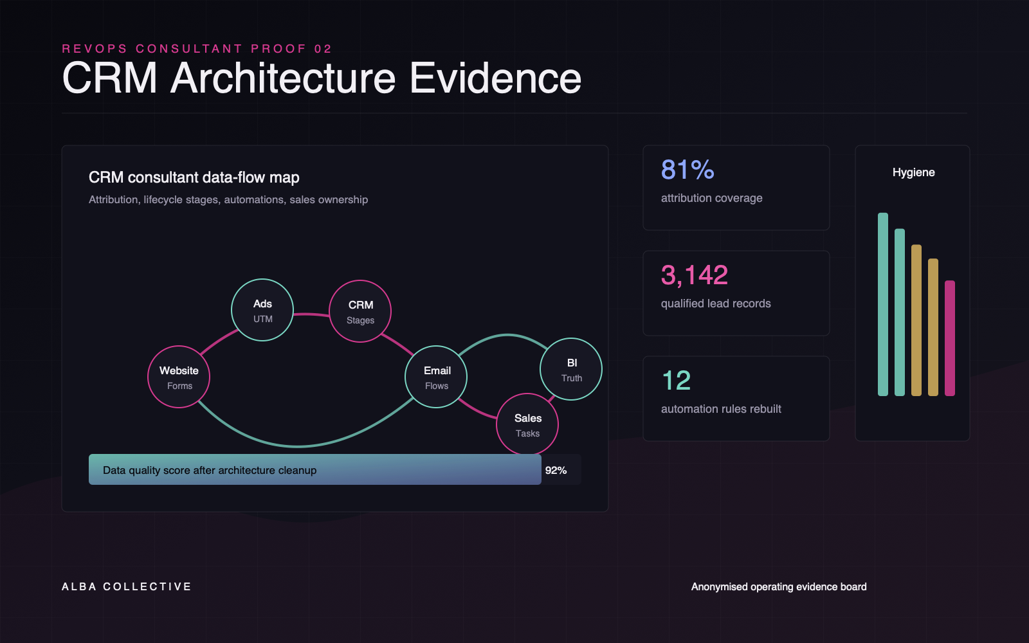
Task: Click the shorter gold Hygiene bar
Action: pos(933,327)
